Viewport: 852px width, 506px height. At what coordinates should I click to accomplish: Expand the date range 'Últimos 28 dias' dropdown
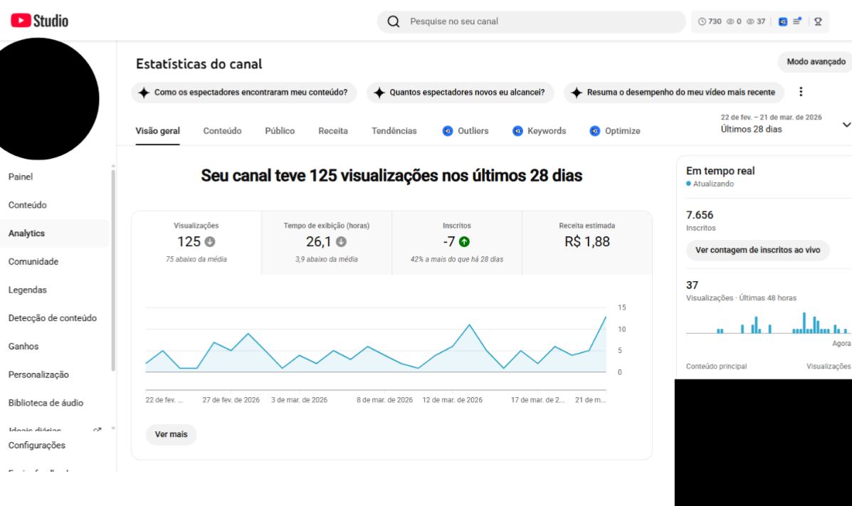(x=785, y=124)
